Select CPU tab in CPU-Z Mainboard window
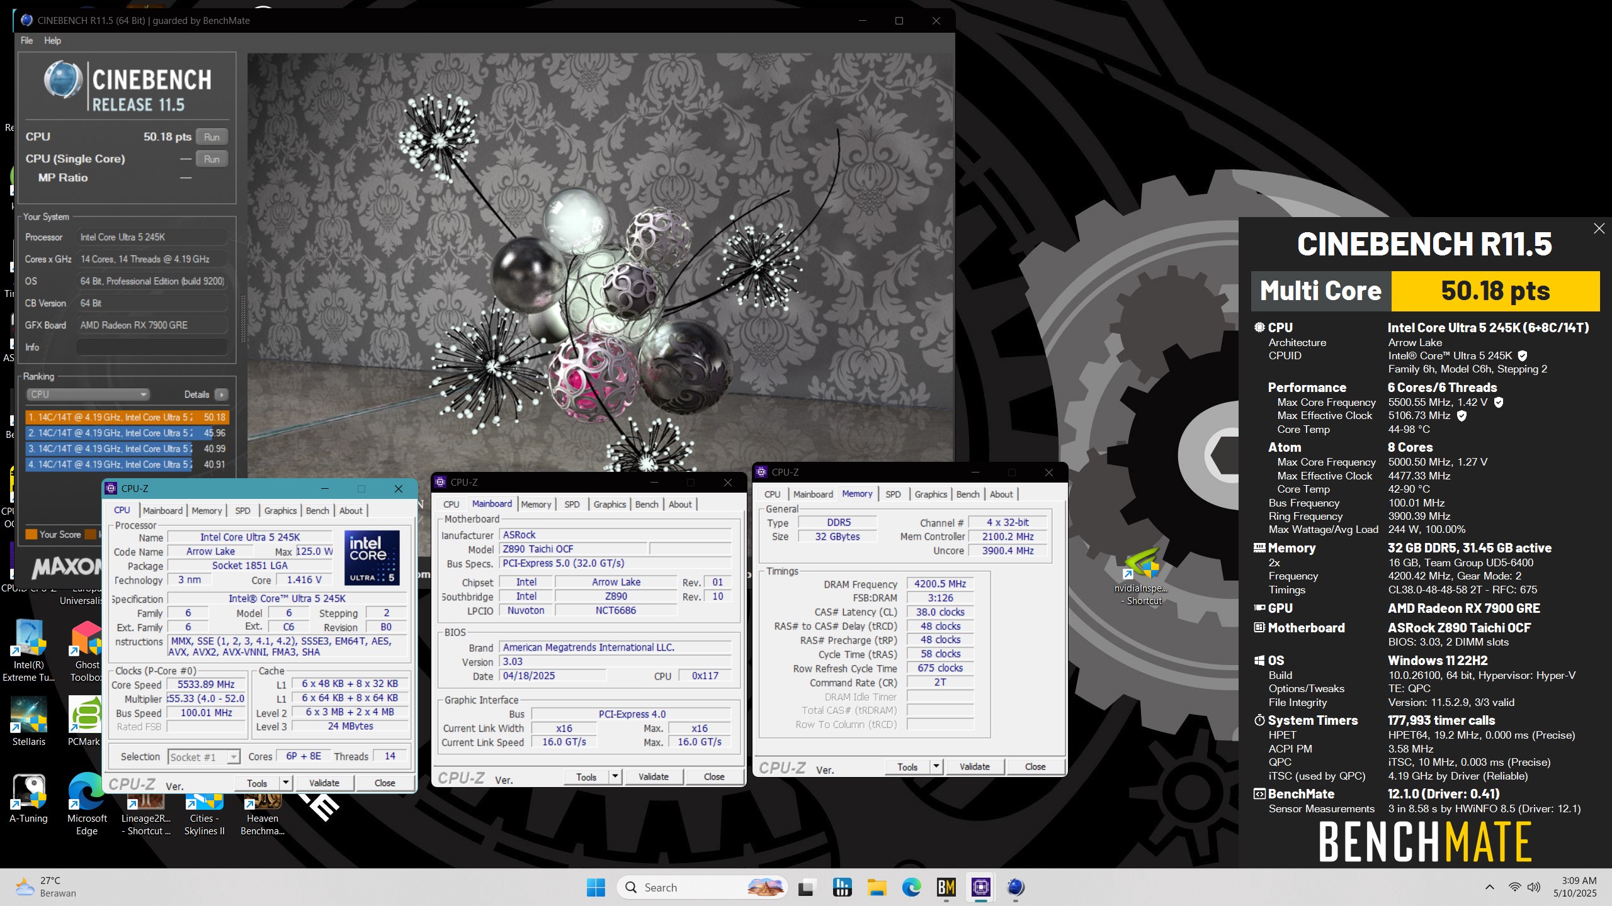The image size is (1612, 906). [x=451, y=504]
